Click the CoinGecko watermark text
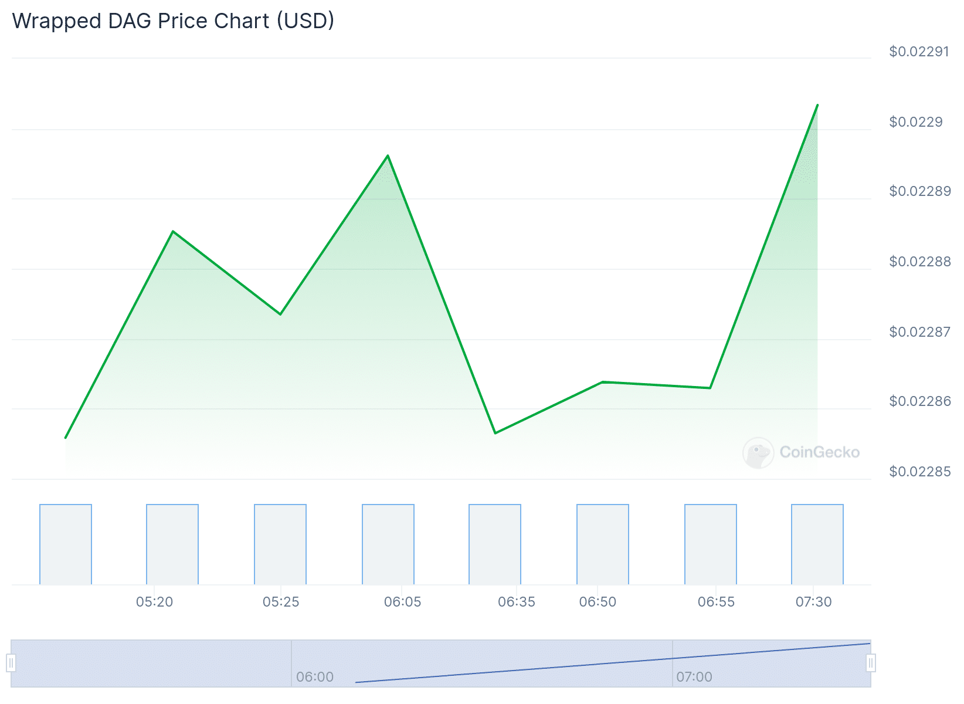 tap(819, 452)
